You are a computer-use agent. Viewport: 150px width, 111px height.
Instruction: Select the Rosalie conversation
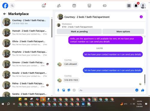coord(25,74)
